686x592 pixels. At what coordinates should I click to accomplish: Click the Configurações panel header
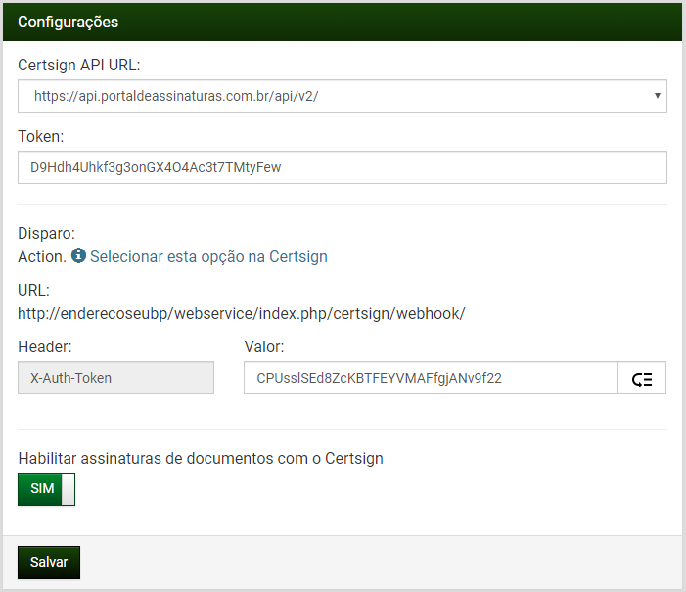coord(342,22)
